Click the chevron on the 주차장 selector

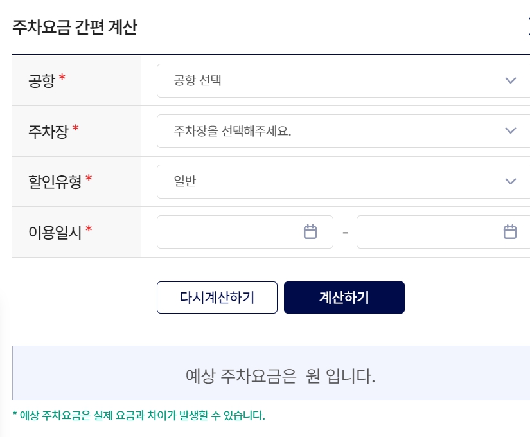pyautogui.click(x=511, y=130)
